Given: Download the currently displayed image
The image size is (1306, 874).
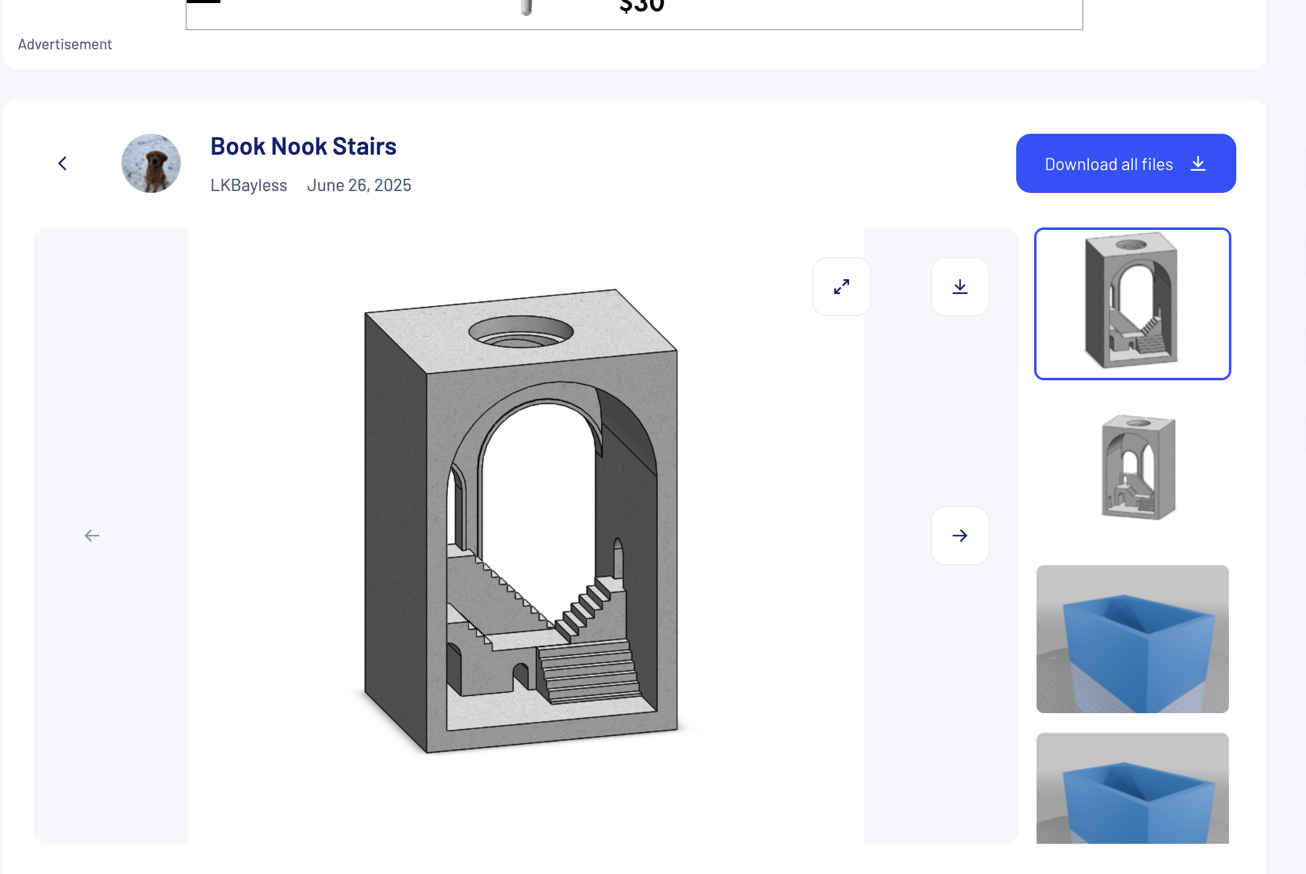Looking at the screenshot, I should [959, 287].
